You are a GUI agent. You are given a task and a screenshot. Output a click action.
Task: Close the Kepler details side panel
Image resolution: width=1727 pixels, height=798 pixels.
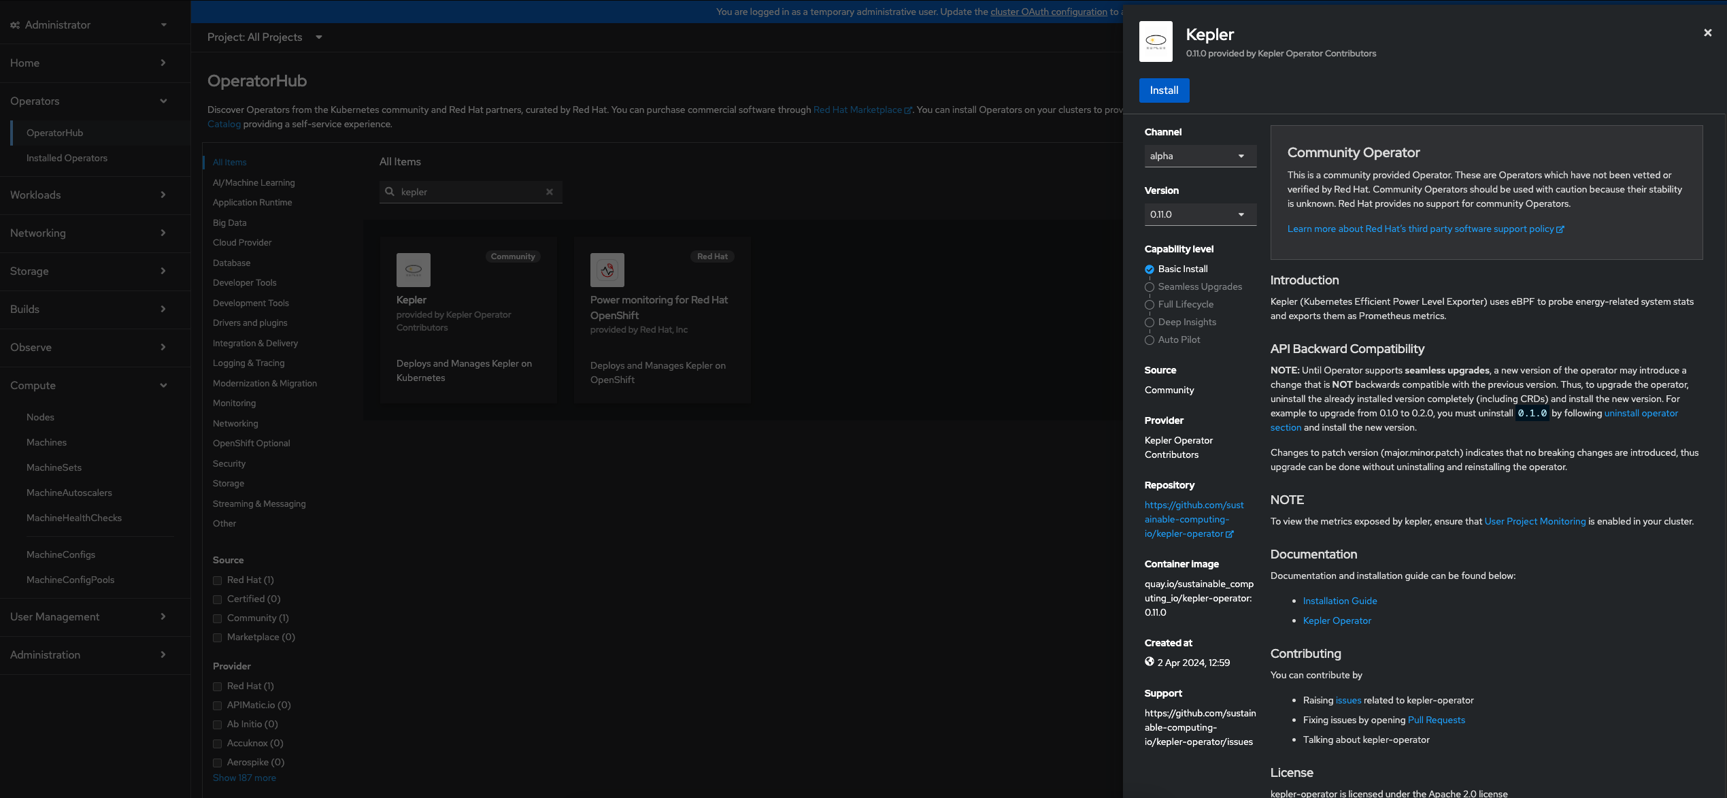1707,33
